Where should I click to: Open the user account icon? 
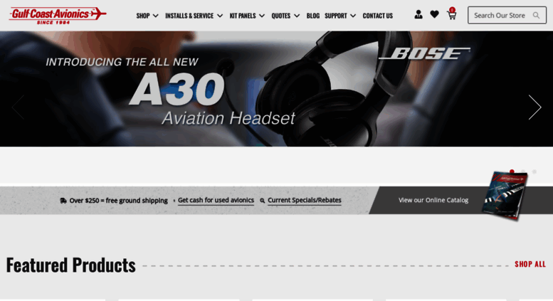418,15
